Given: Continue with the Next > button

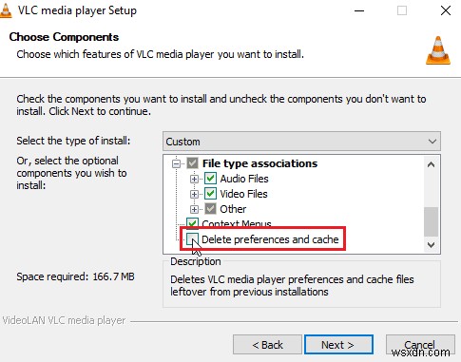Looking at the screenshot, I should point(338,345).
